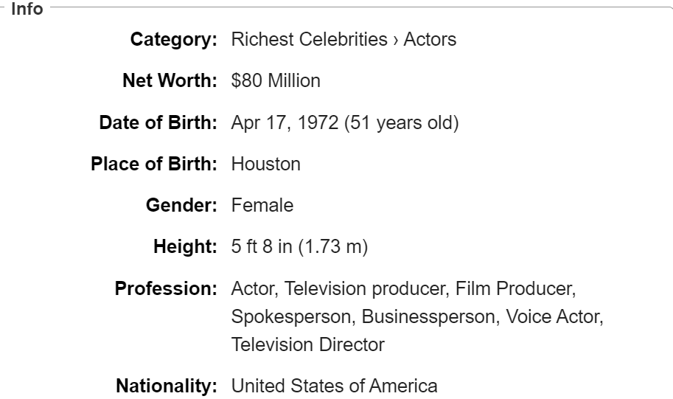Click Voice Actor in profession list

[554, 316]
